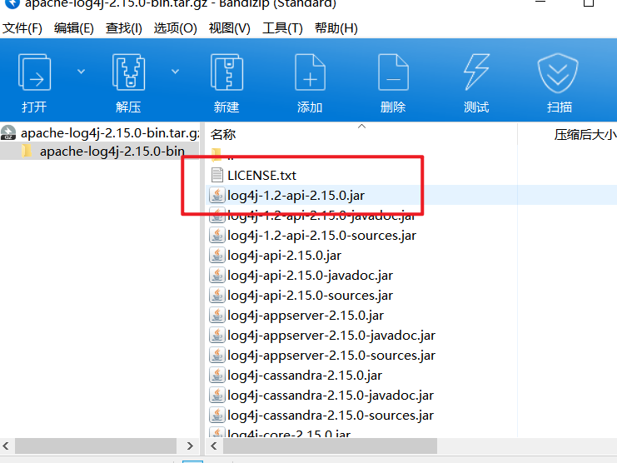Maximize the Bandizip window
Viewport: 617px width, 463px height.
pos(589,3)
